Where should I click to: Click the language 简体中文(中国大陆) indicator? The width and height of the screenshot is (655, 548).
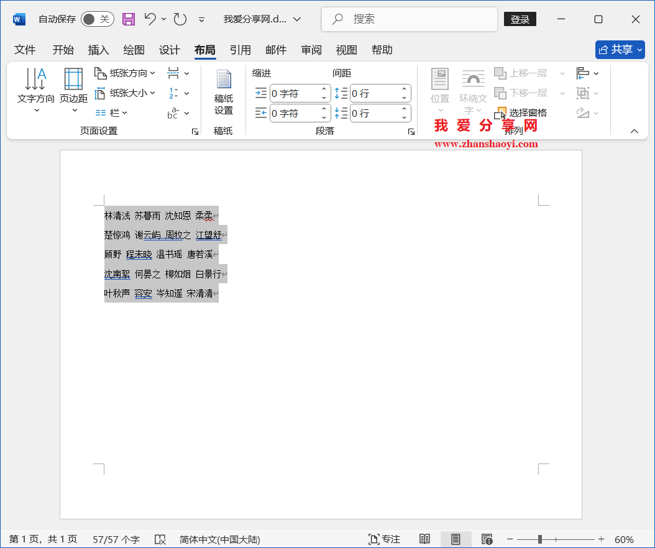pos(220,539)
